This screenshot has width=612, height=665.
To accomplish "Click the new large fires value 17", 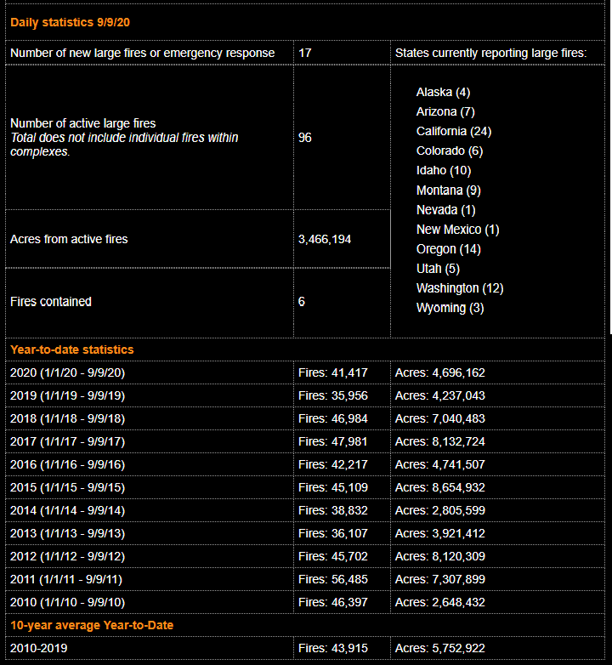I will (305, 53).
